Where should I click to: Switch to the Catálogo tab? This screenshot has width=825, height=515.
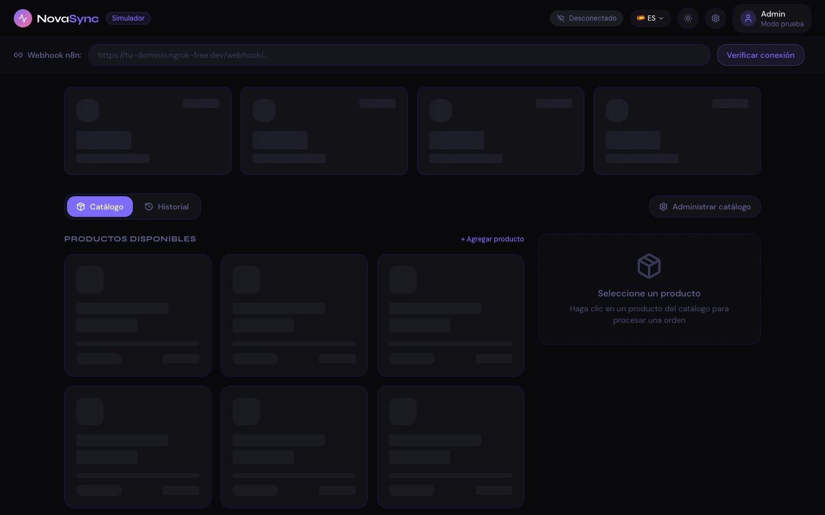point(100,207)
